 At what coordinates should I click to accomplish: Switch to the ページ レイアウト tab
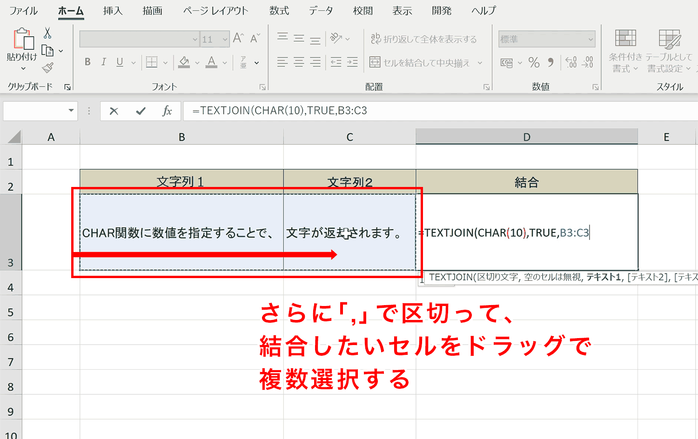(x=216, y=11)
